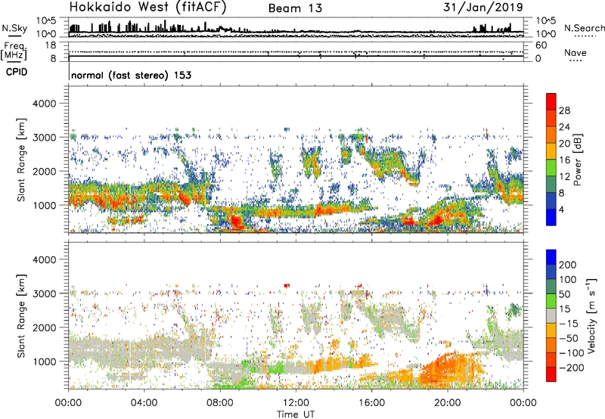Click the leftmost "00:00" time tick label
This screenshot has width=605, height=419.
pos(68,403)
